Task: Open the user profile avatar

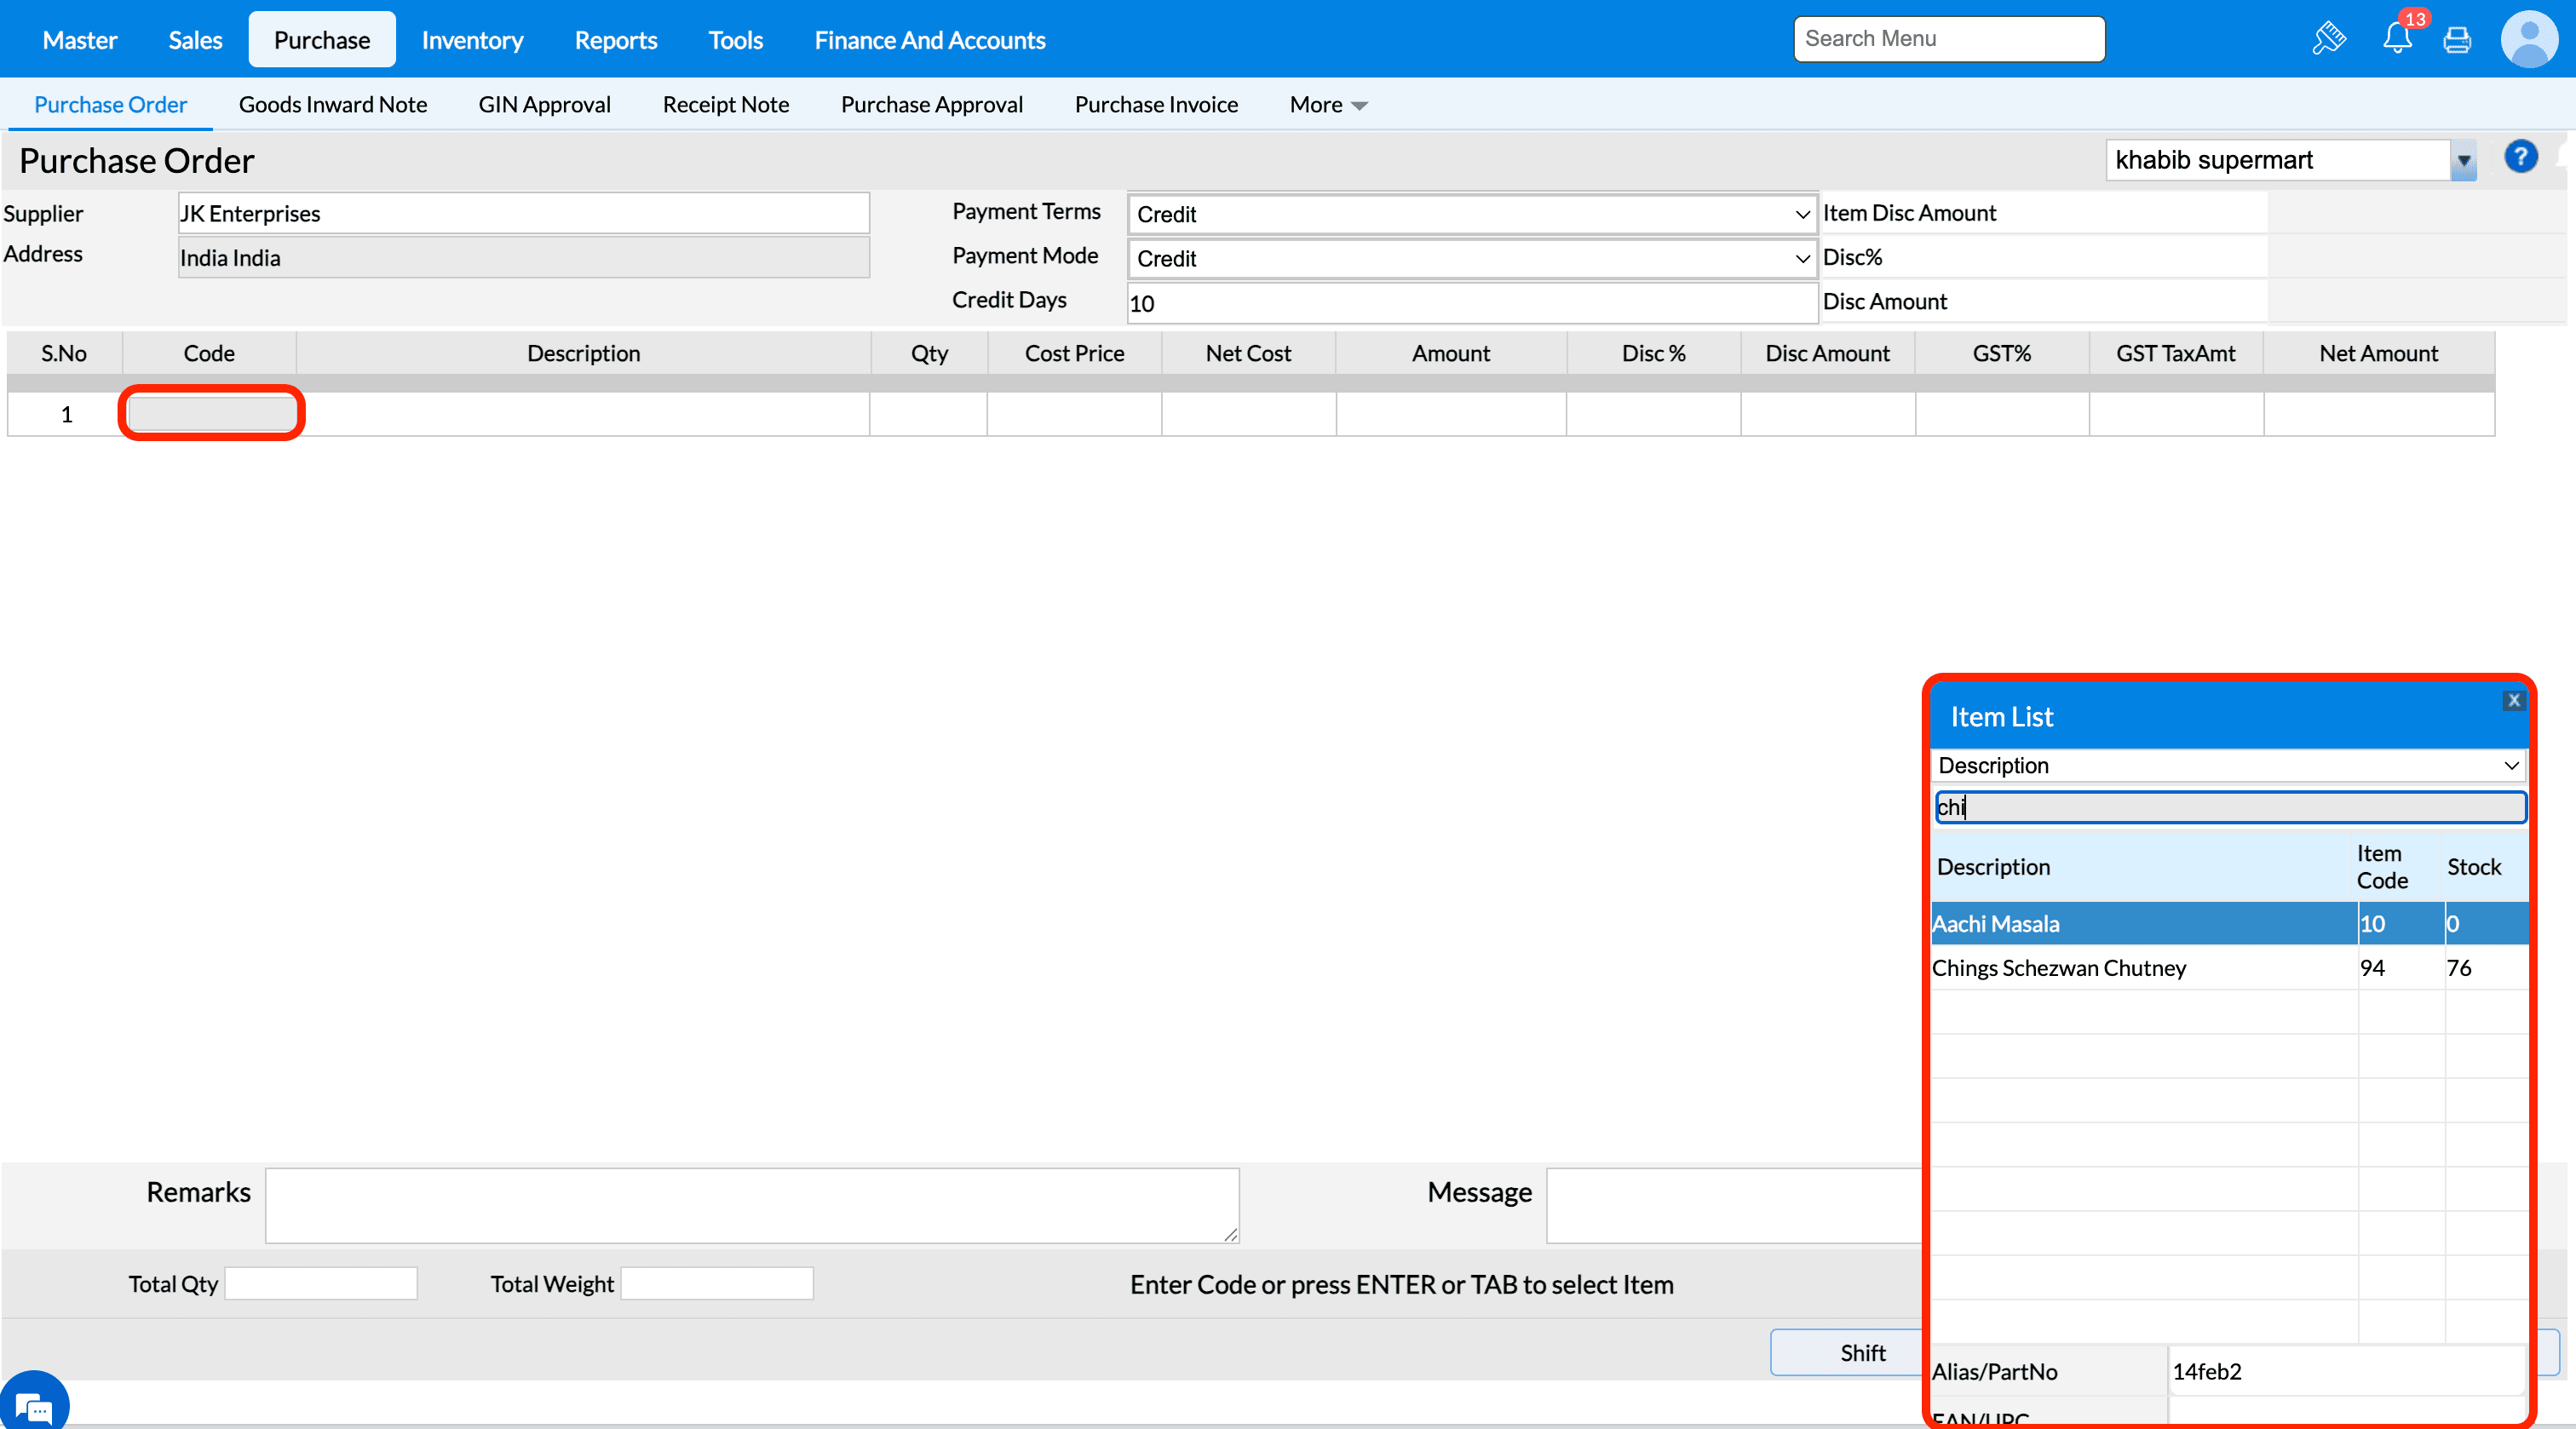Action: point(2528,40)
